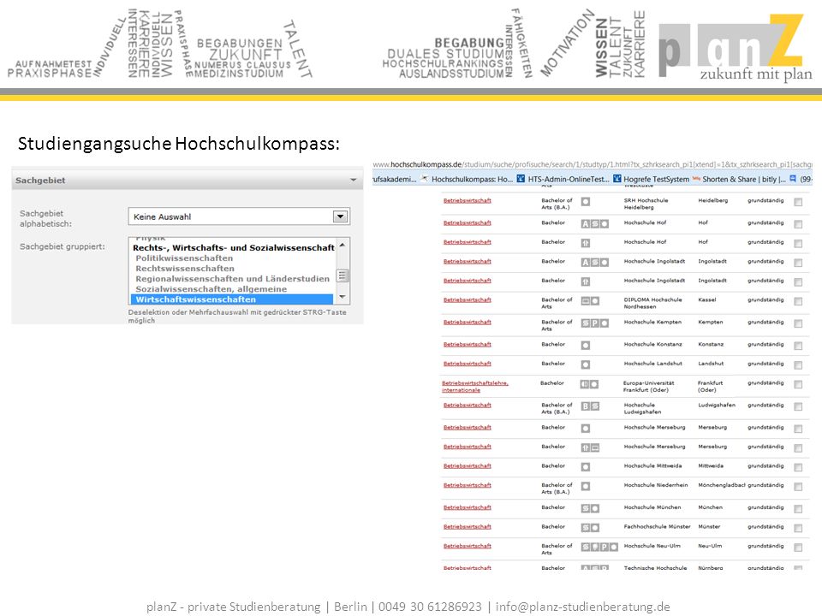The image size is (822, 616).
Task: Click the A icon in the Hochschule Ingolstadt row
Action: click(586, 263)
